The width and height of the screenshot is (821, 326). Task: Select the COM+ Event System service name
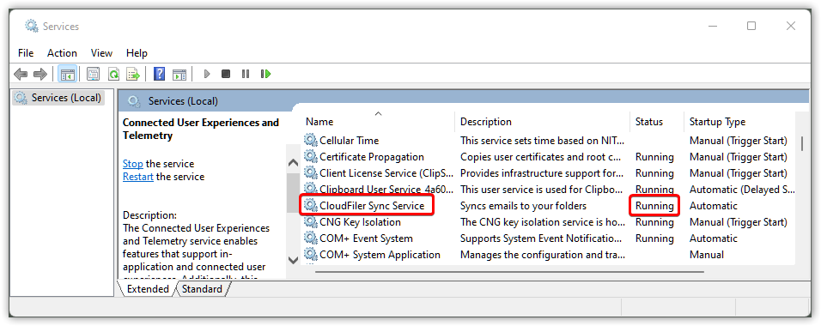click(366, 238)
